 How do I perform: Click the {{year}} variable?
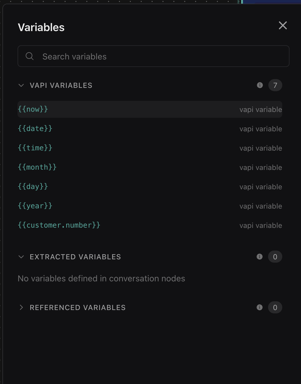pyautogui.click(x=35, y=206)
